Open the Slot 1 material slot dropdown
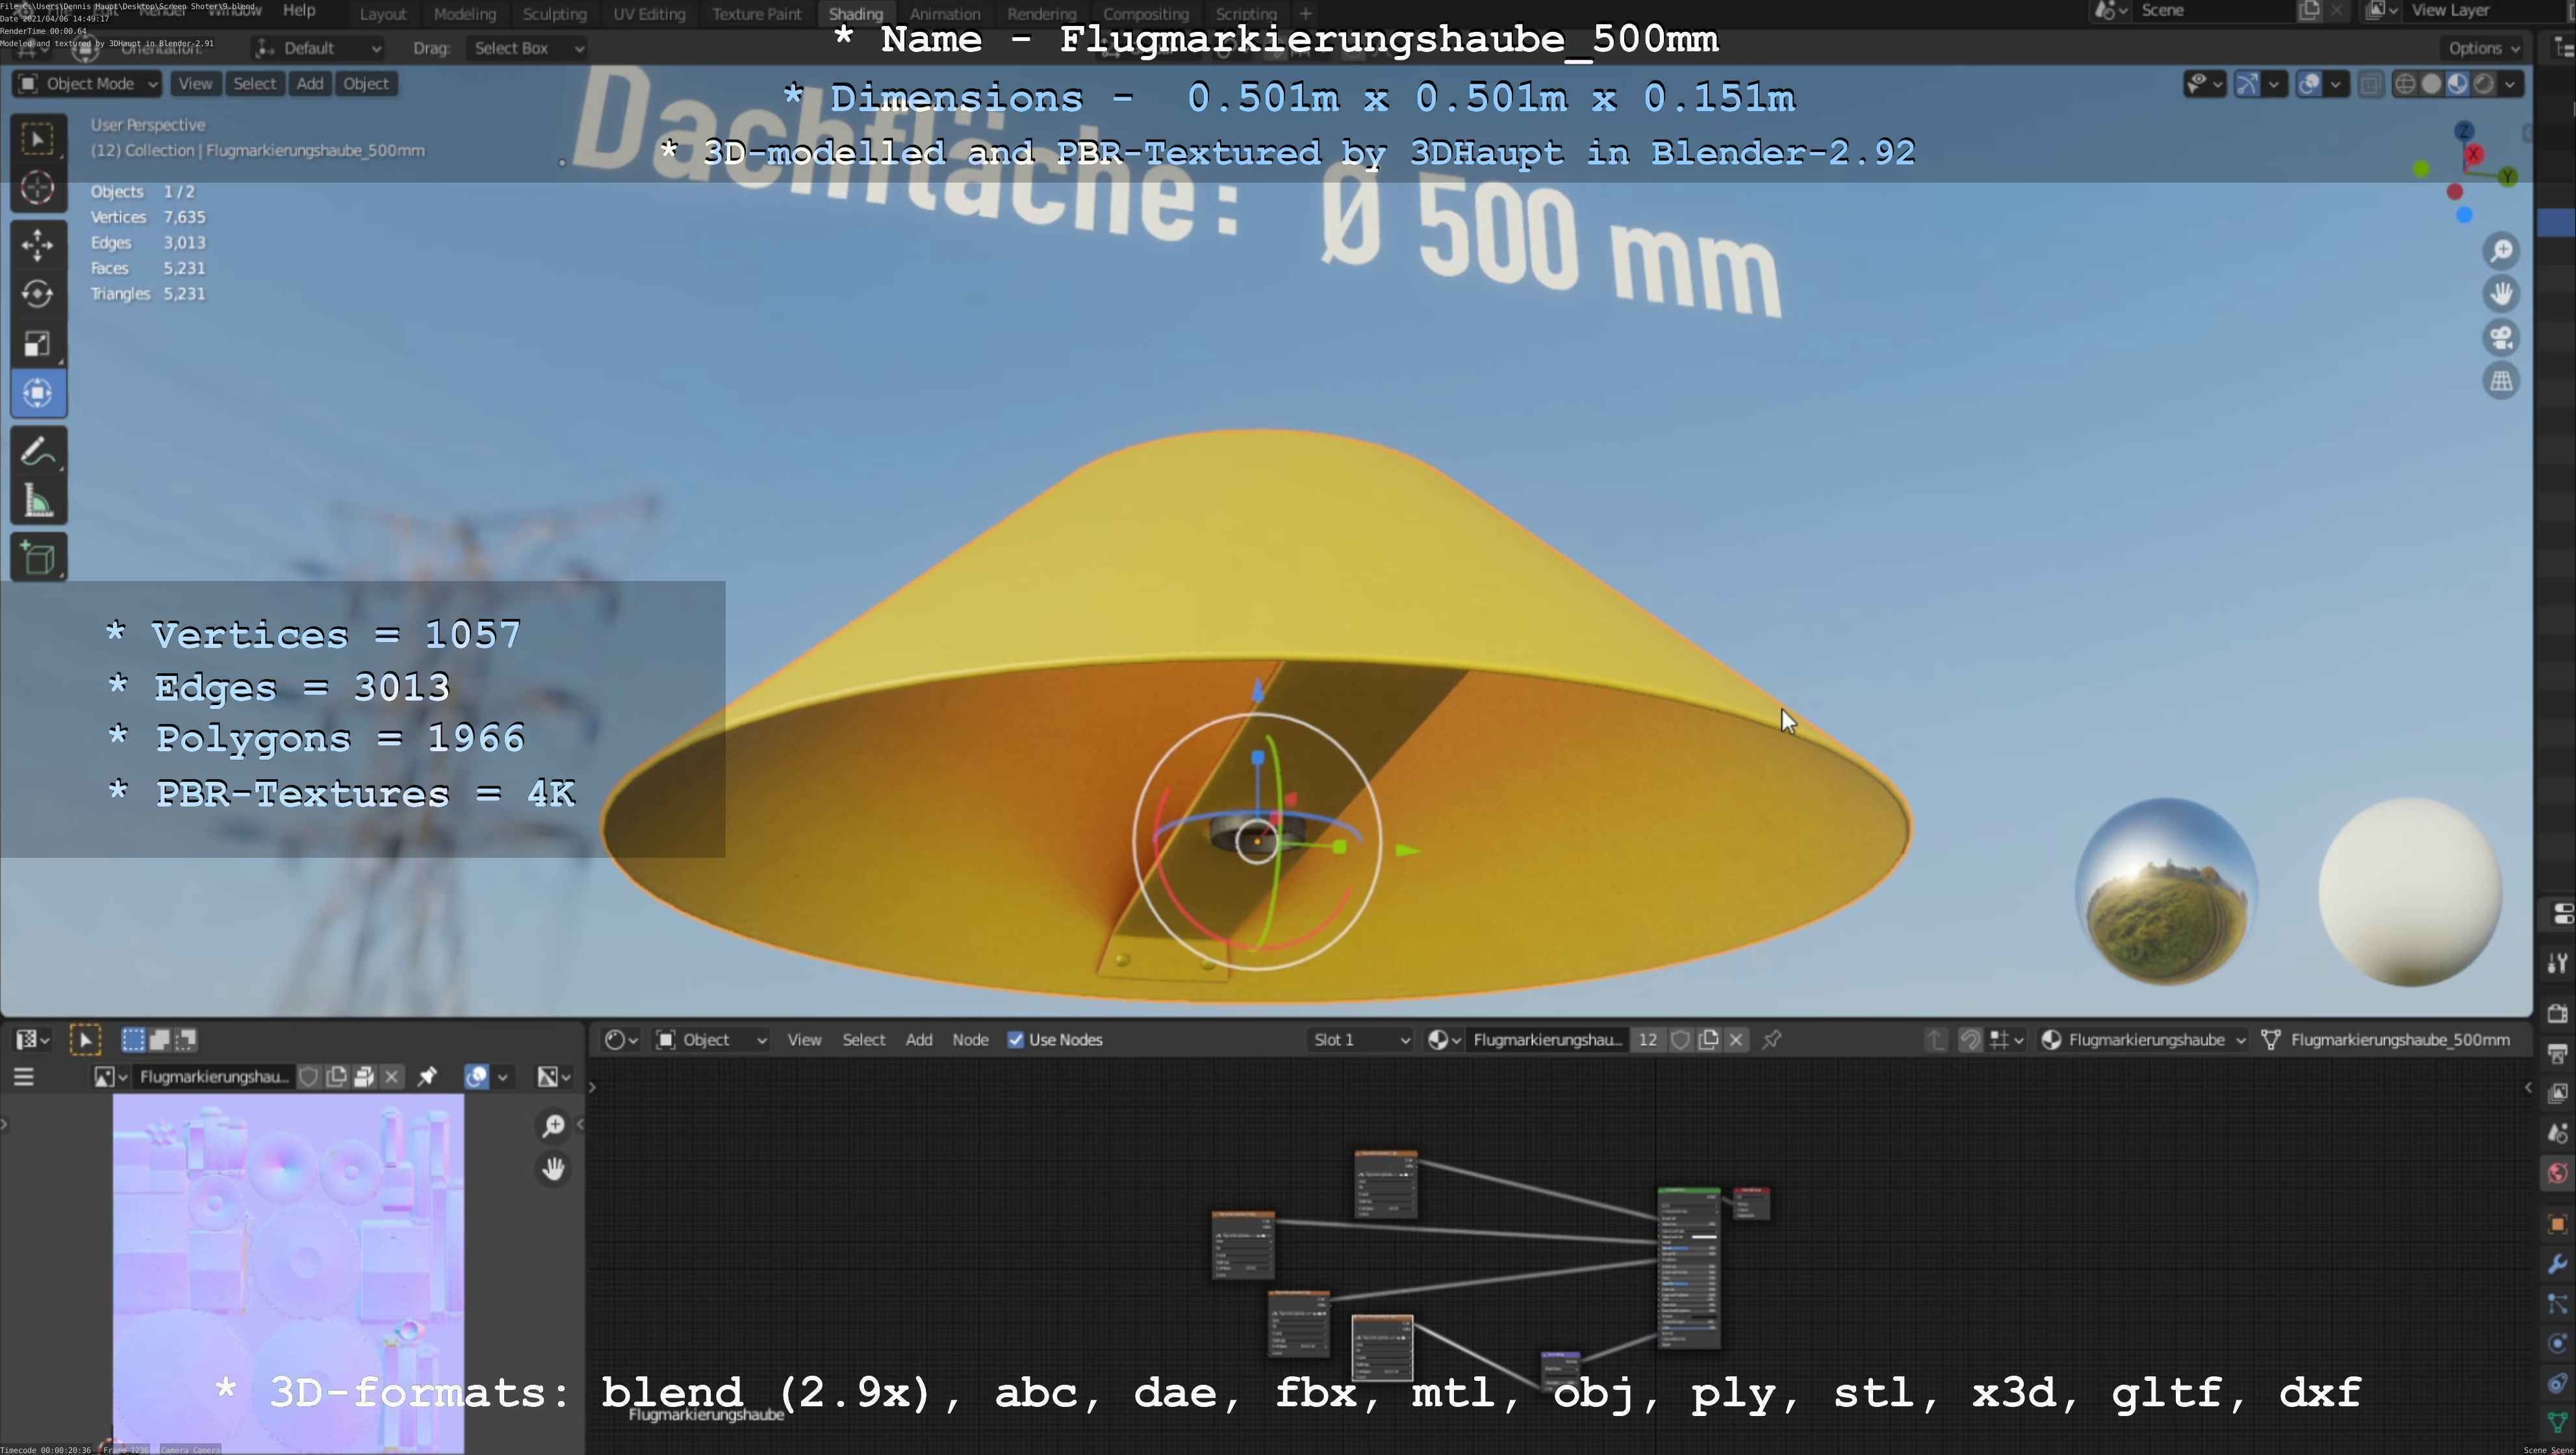This screenshot has height=1455, width=2576. point(1360,1040)
